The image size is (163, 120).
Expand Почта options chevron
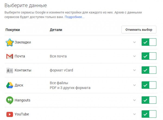pos(134,56)
